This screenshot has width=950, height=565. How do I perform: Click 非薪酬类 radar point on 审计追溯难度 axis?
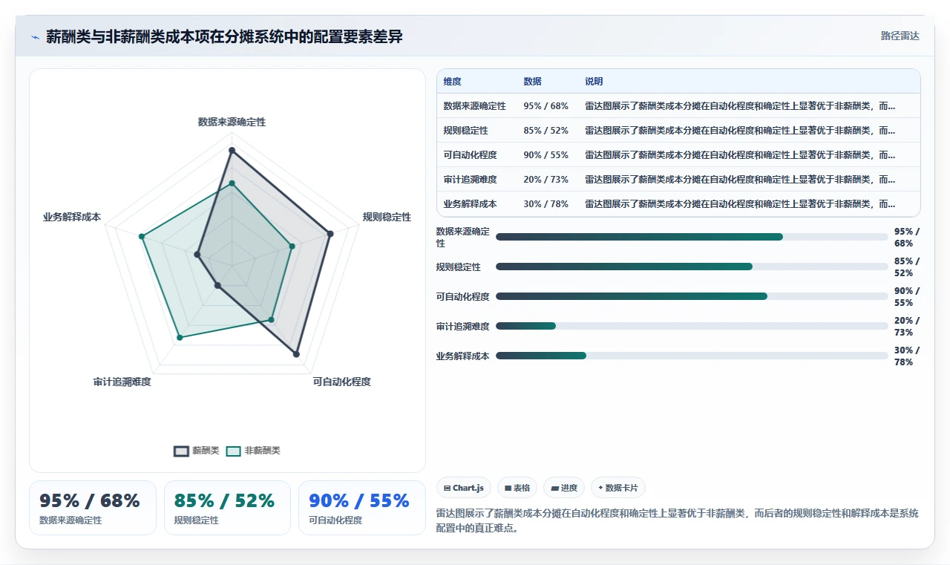click(179, 338)
